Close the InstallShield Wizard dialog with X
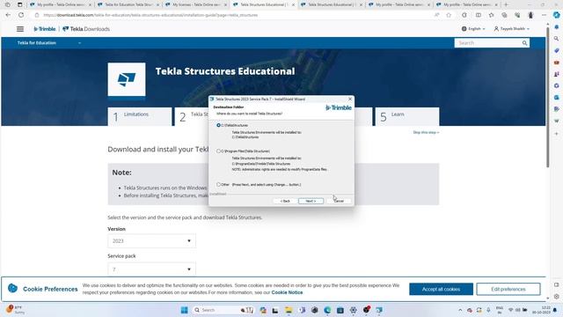Image resolution: width=563 pixels, height=317 pixels. 350,99
